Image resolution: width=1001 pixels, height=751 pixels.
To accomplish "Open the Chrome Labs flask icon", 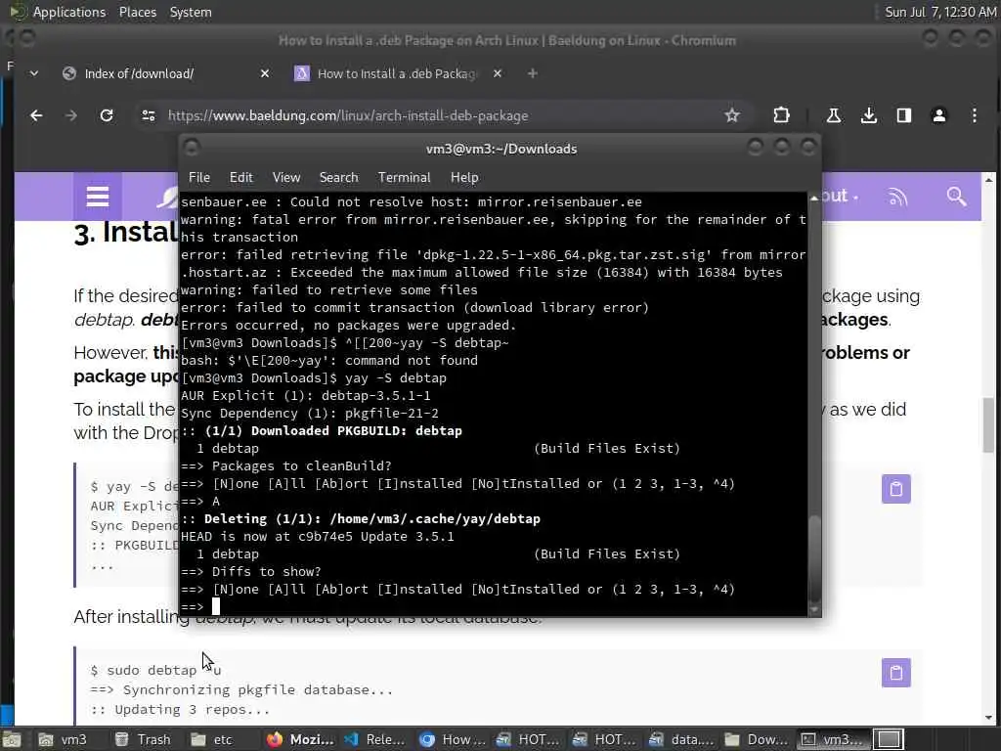I will coord(833,115).
